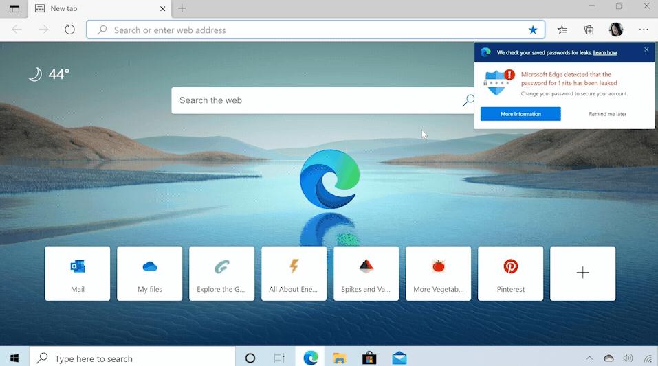This screenshot has width=658, height=366.
Task: Click the Search the web box
Action: pos(322,100)
